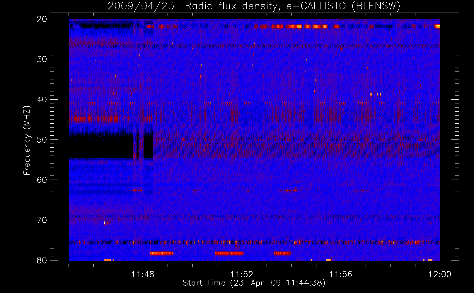The image size is (474, 293).
Task: Click the 70 MHz axis label
Action: point(42,220)
